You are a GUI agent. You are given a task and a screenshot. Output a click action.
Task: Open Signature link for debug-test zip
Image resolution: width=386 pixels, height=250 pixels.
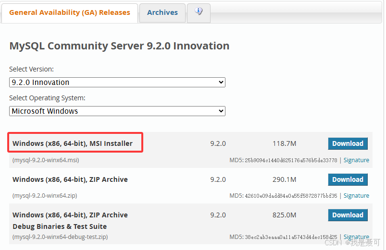356,237
